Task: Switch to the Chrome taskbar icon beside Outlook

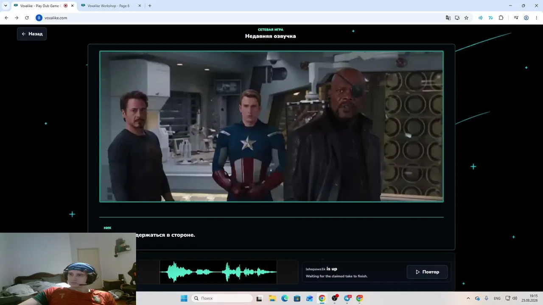Action: pyautogui.click(x=322, y=298)
